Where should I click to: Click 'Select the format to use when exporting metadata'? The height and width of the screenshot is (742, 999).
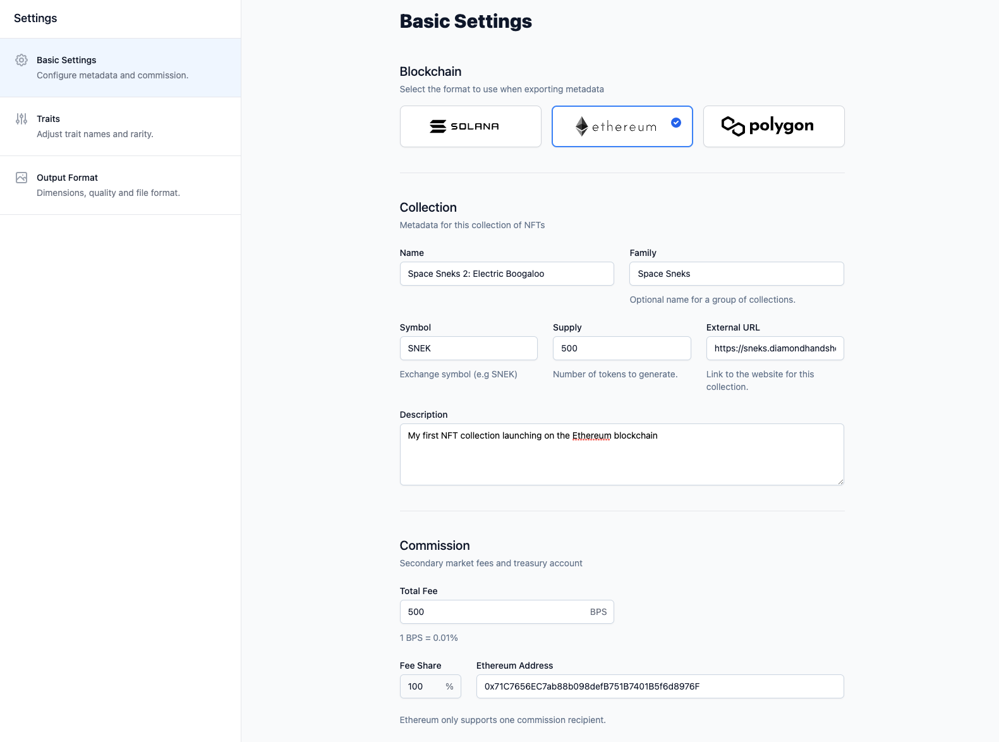tap(502, 89)
